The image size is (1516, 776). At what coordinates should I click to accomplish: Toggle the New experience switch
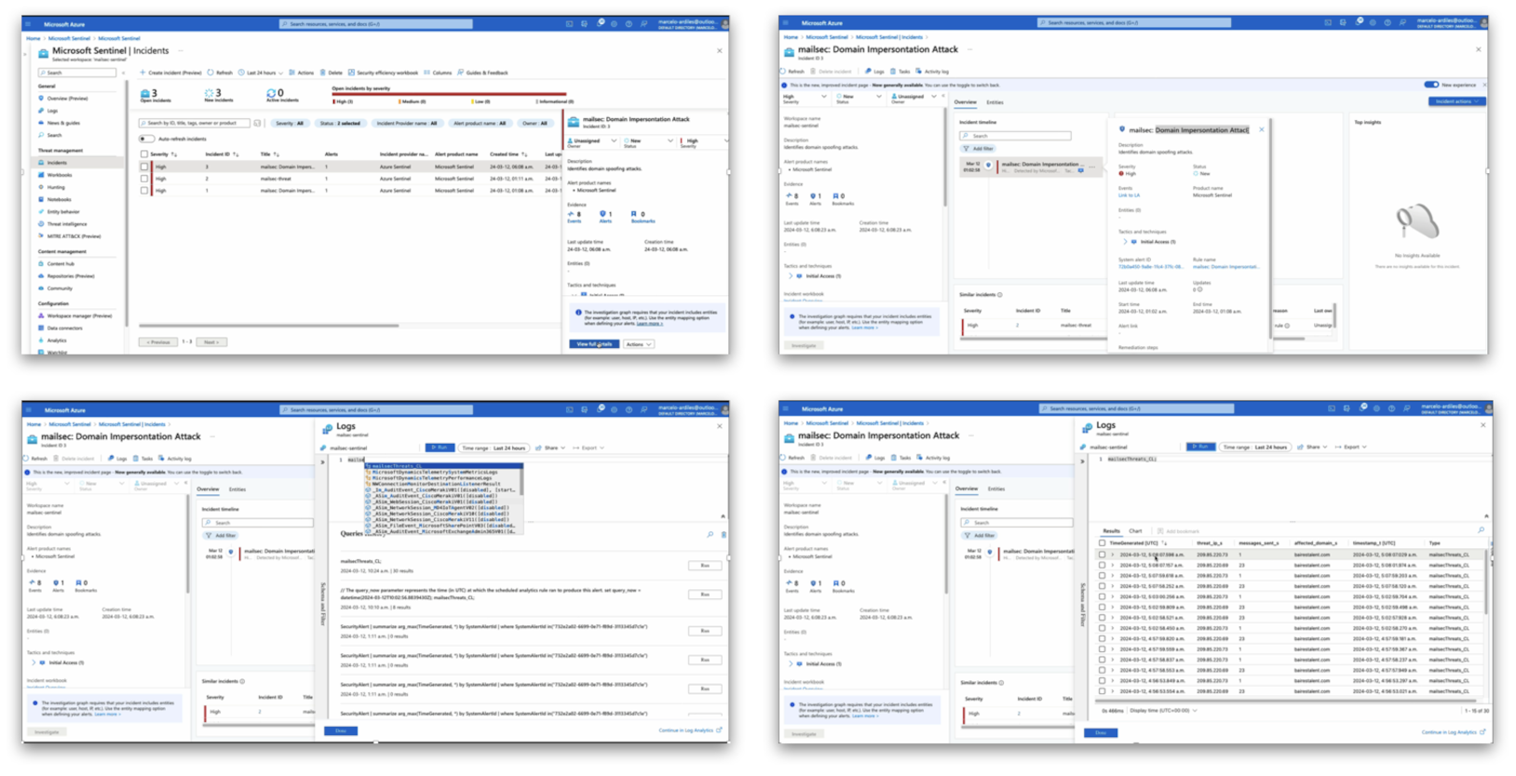[1431, 85]
